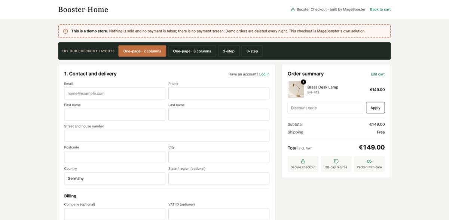
Task: Choose the 2-step checkout layout
Action: (229, 51)
